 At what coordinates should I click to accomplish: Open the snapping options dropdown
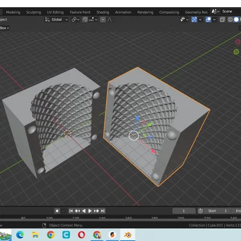point(93,19)
